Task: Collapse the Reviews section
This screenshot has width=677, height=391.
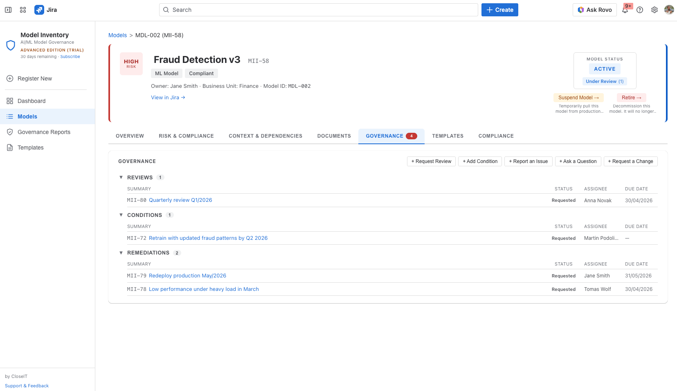Action: tap(121, 177)
